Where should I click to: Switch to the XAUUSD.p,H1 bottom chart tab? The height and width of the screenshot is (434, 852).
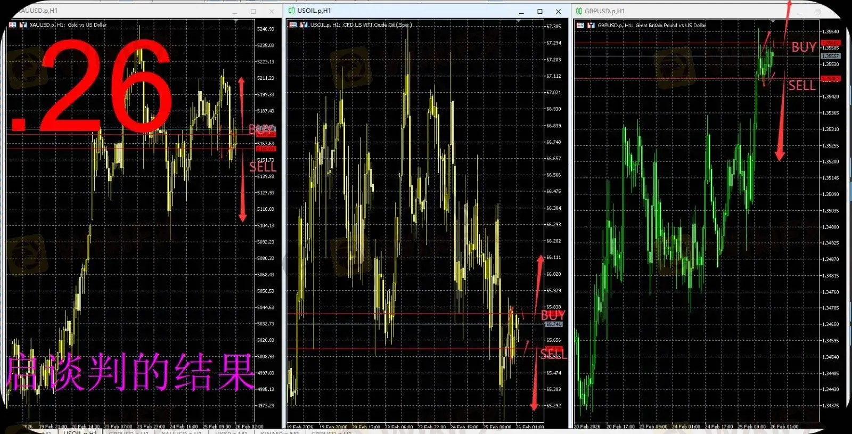[181, 432]
